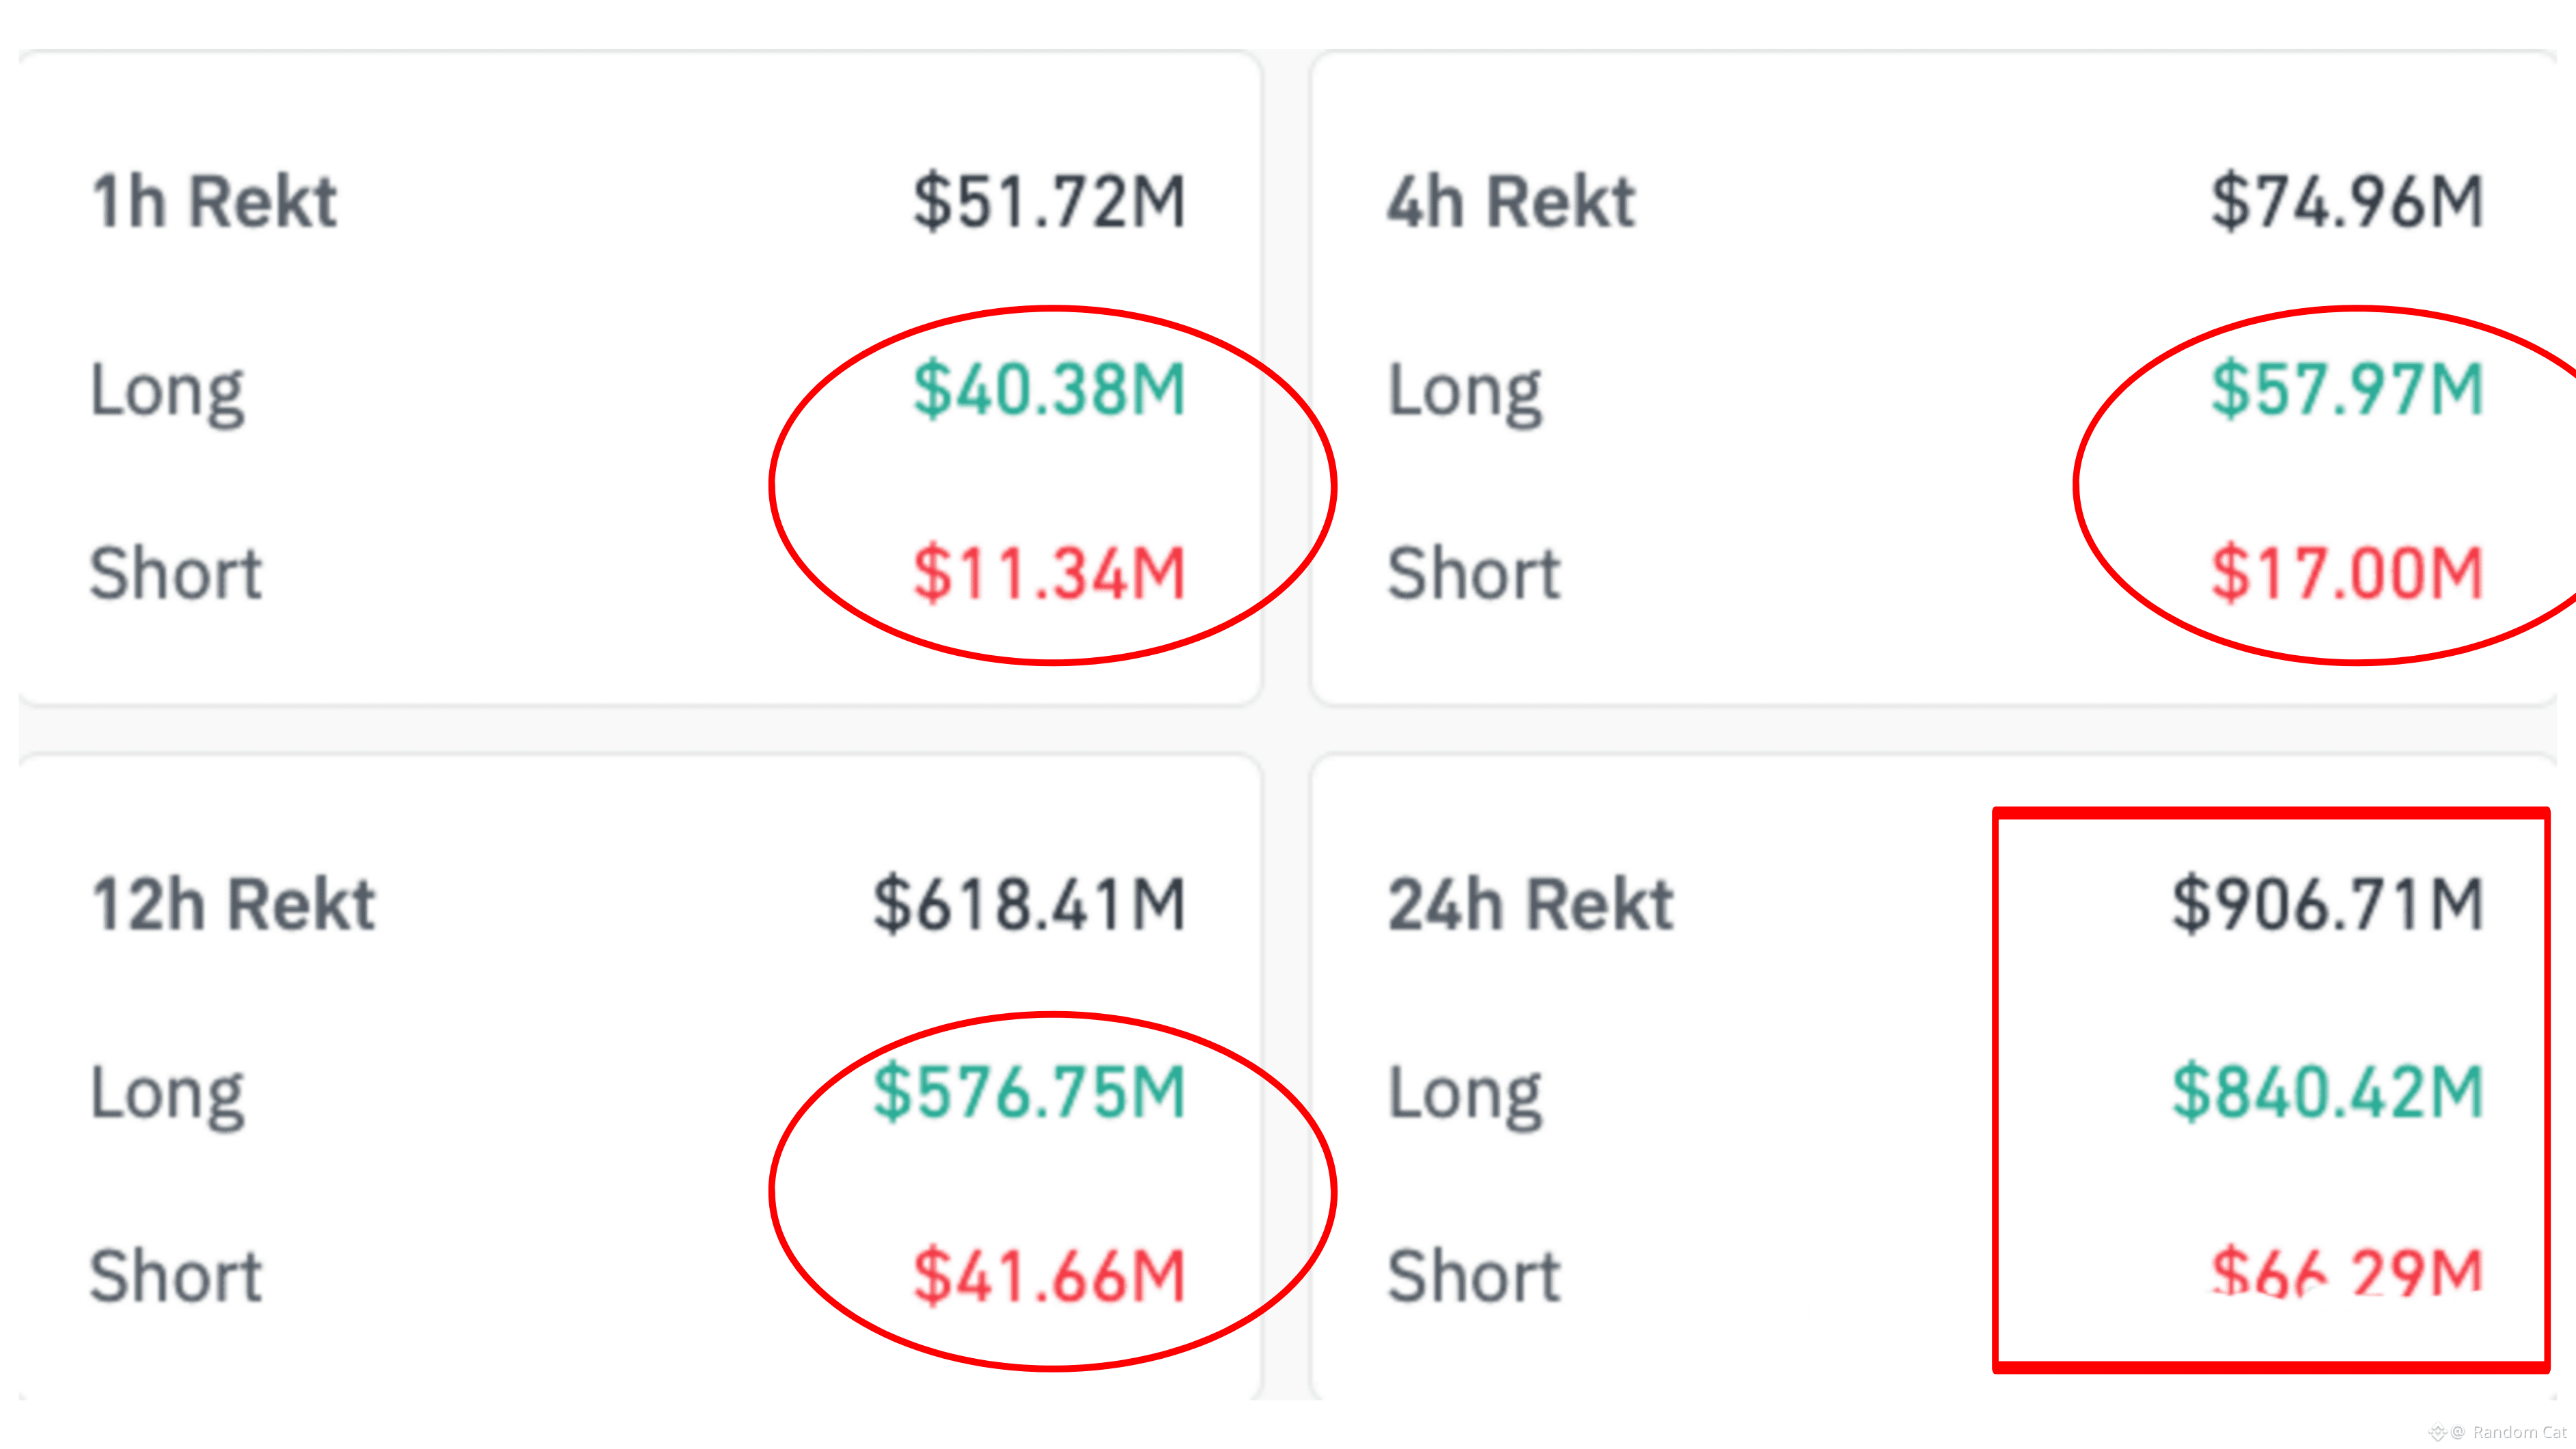Click the 1h Long value $40.38M

tap(1049, 389)
